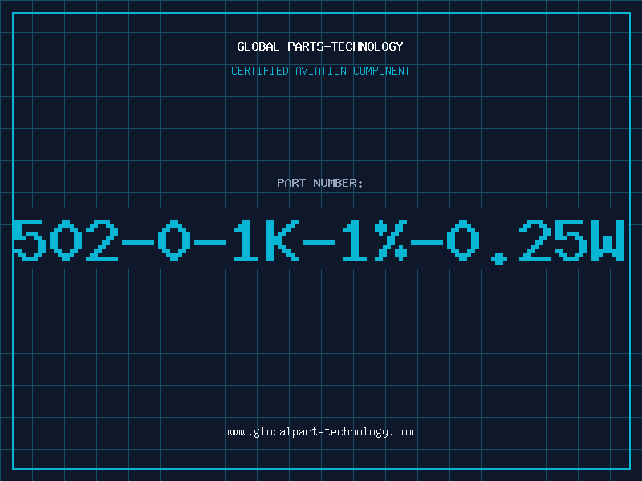Click the GLOBAL PARTS-TECHNOLOGY heading
Viewport: 642px width, 481px height.
320,46
